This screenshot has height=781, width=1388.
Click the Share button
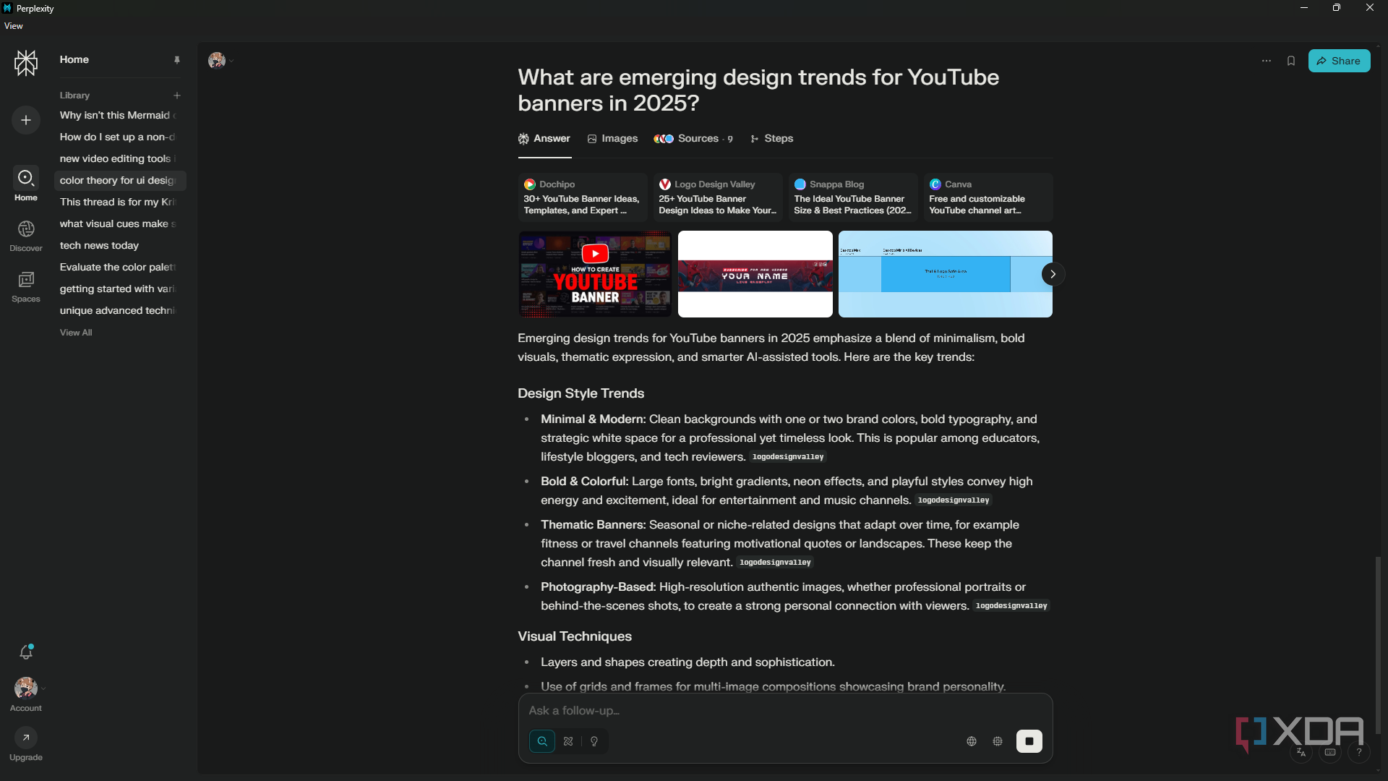(1339, 61)
